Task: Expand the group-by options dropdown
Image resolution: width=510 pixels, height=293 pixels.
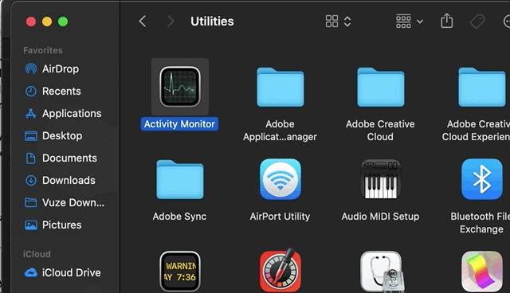Action: (x=410, y=21)
